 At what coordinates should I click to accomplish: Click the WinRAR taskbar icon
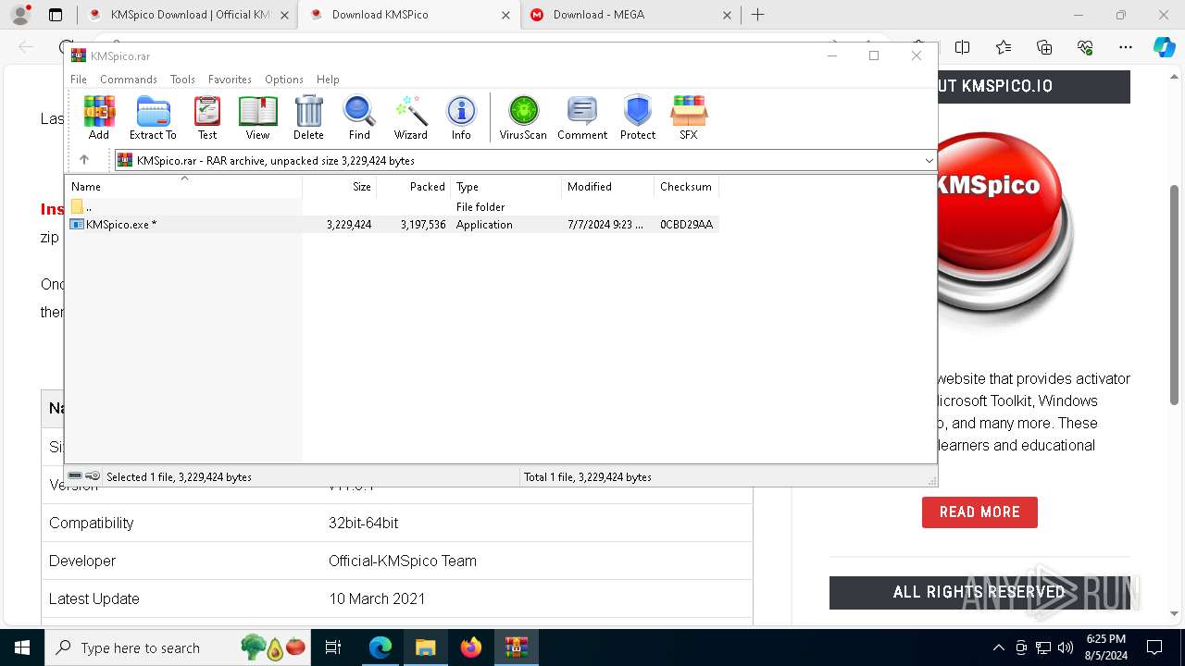tap(516, 647)
